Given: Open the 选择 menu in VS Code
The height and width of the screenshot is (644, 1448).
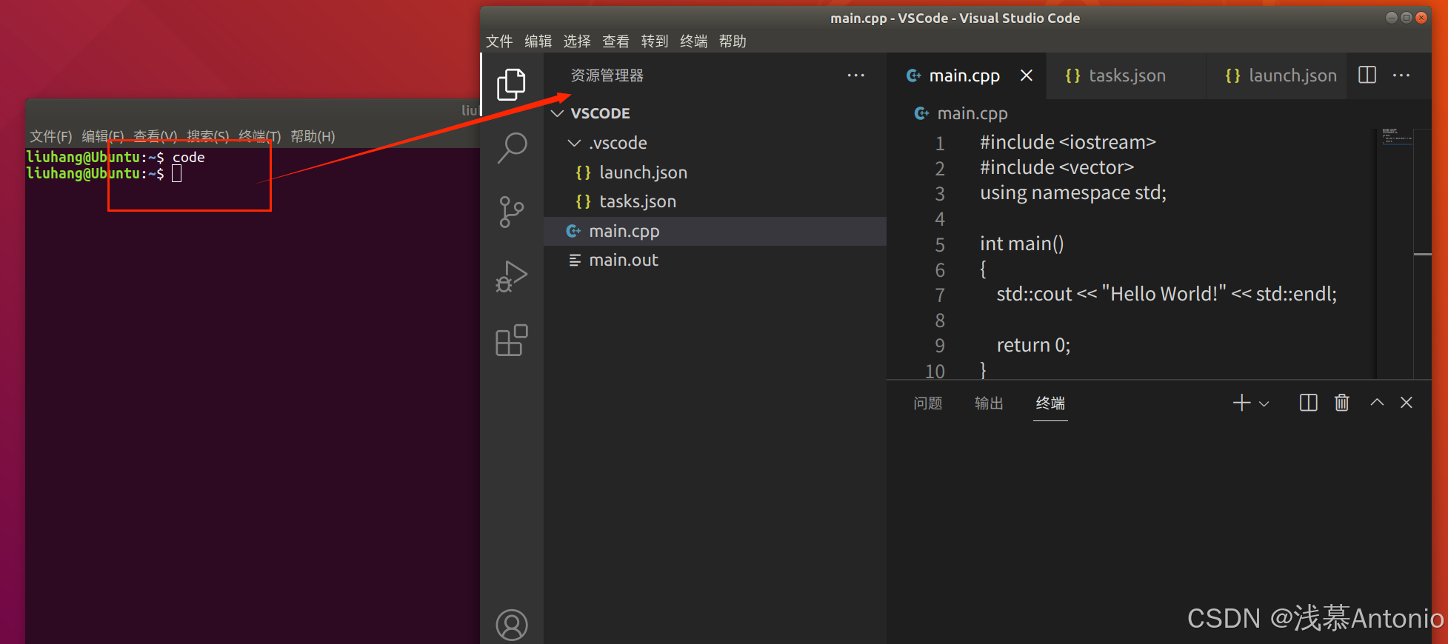Looking at the screenshot, I should click(x=577, y=41).
